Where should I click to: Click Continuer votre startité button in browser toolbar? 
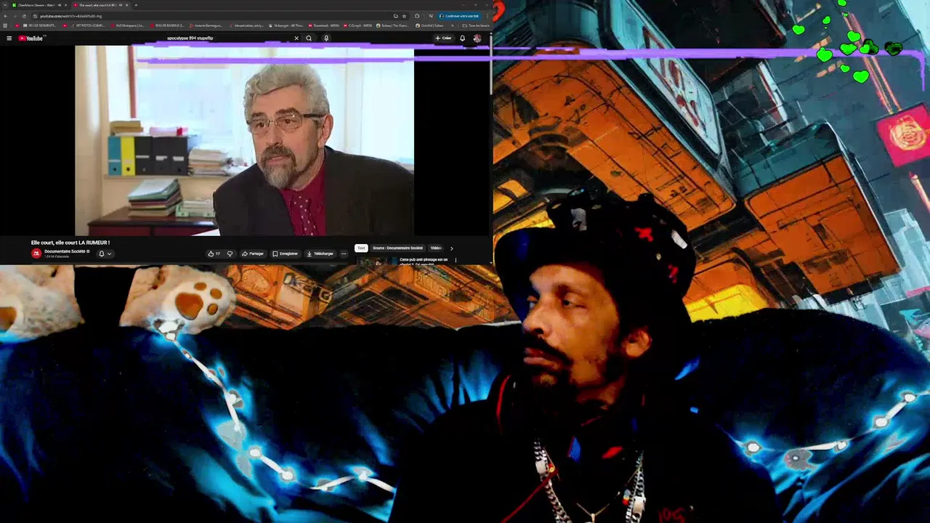(459, 16)
